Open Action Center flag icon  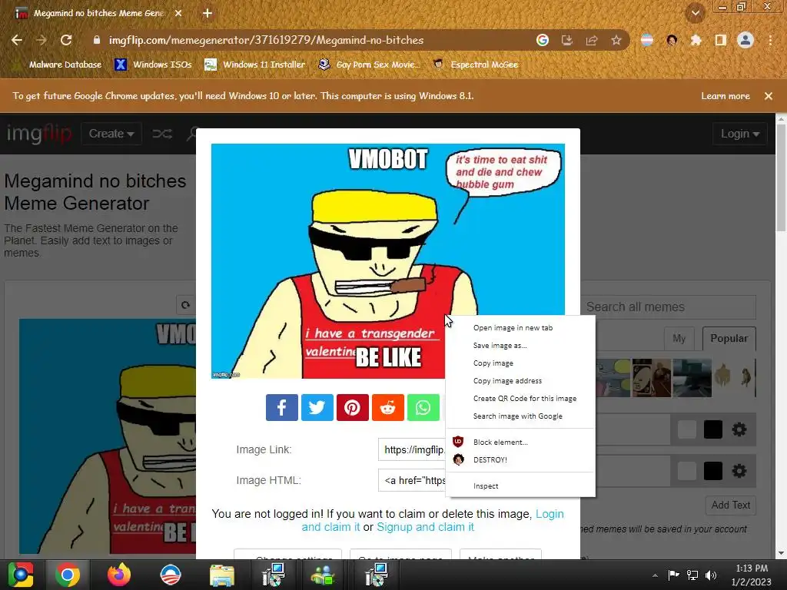click(673, 575)
